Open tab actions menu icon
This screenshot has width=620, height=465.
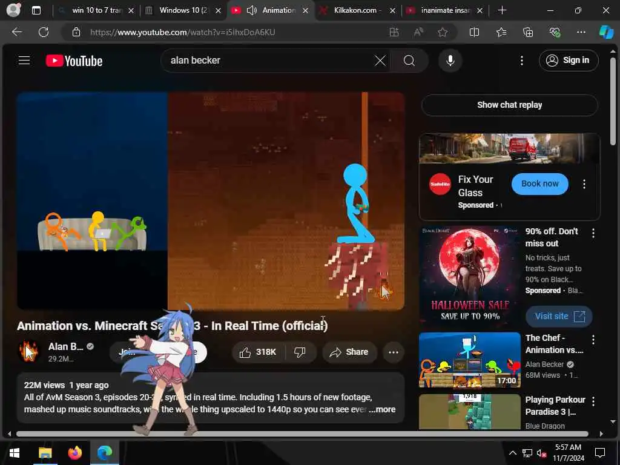[x=36, y=10]
